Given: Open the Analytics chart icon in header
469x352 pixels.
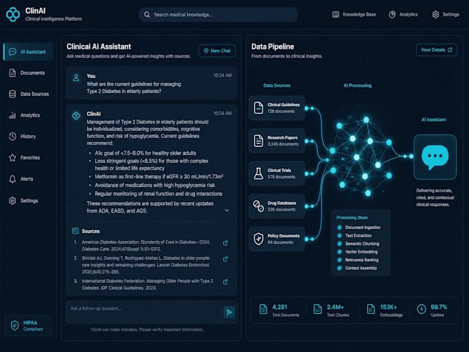Looking at the screenshot, I should click(x=392, y=14).
